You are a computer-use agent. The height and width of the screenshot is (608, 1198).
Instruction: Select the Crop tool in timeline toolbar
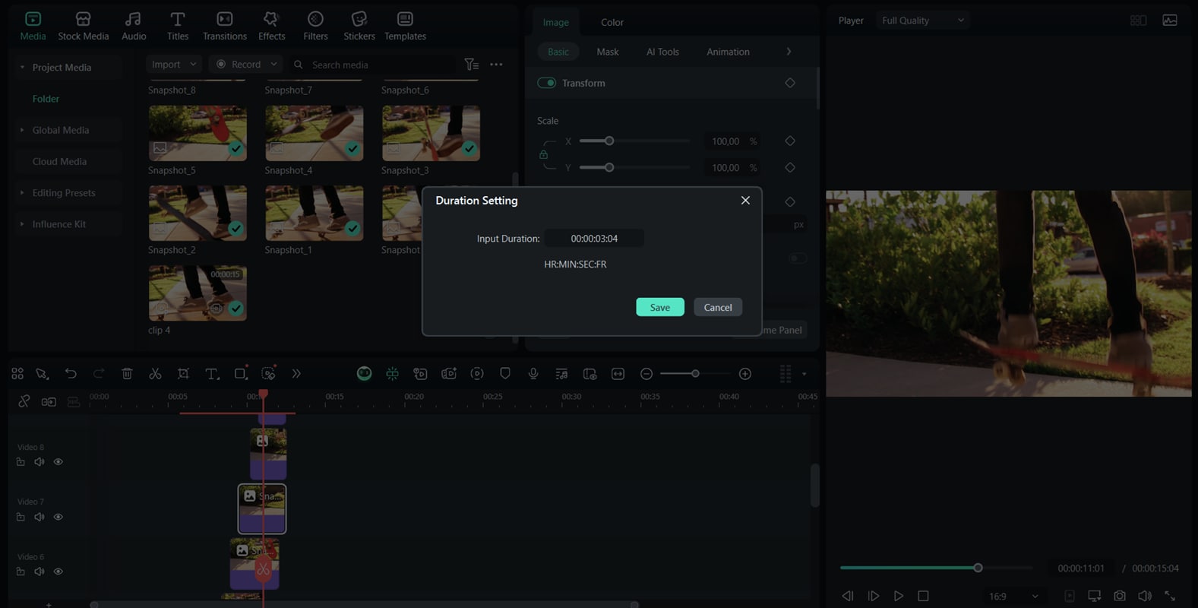(183, 373)
